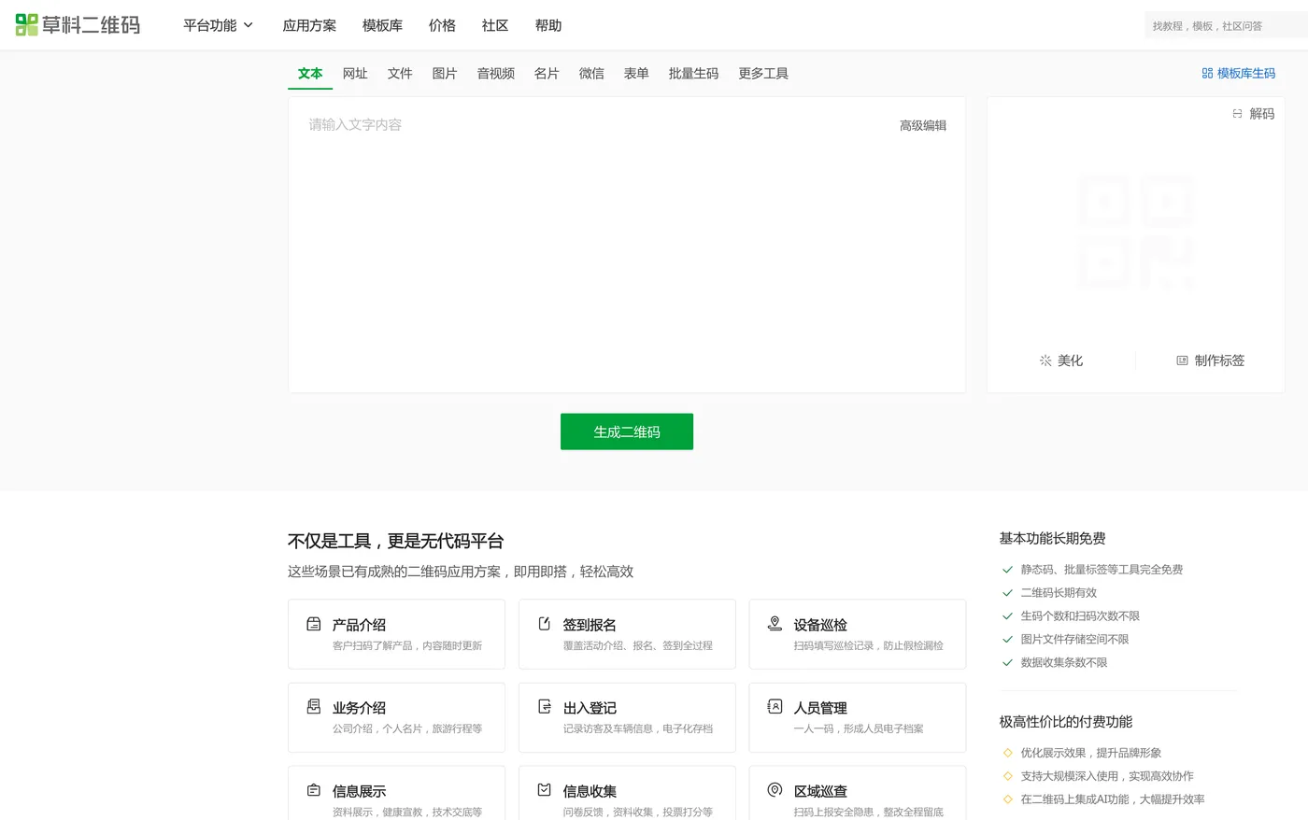Open the 产品介绍 card title
The width and height of the screenshot is (1308, 820).
click(x=359, y=625)
